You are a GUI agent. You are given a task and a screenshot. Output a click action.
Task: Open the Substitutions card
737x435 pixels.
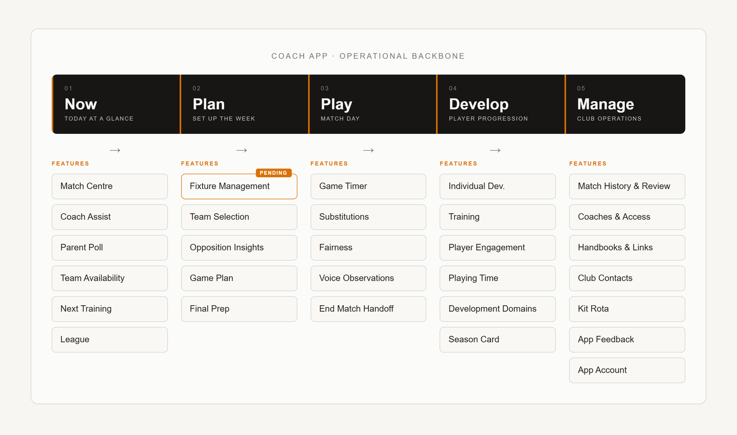coord(368,217)
